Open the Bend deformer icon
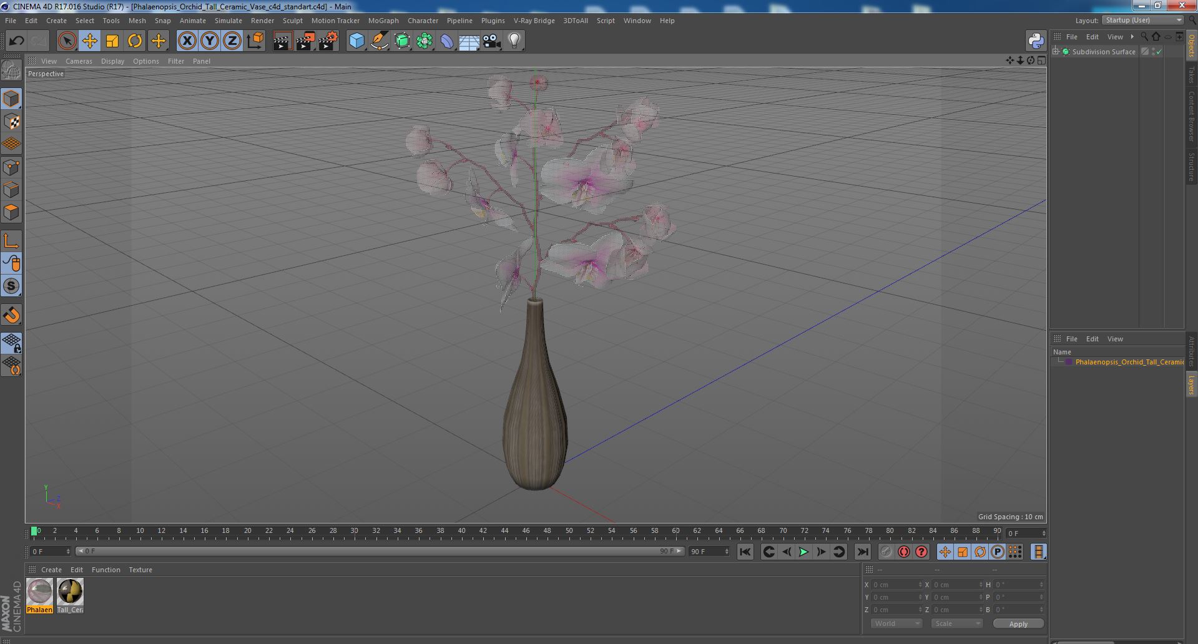This screenshot has width=1198, height=644. click(447, 41)
